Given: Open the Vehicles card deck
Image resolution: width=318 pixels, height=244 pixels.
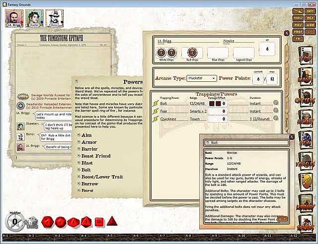Looking at the screenshot, I should (x=305, y=161).
